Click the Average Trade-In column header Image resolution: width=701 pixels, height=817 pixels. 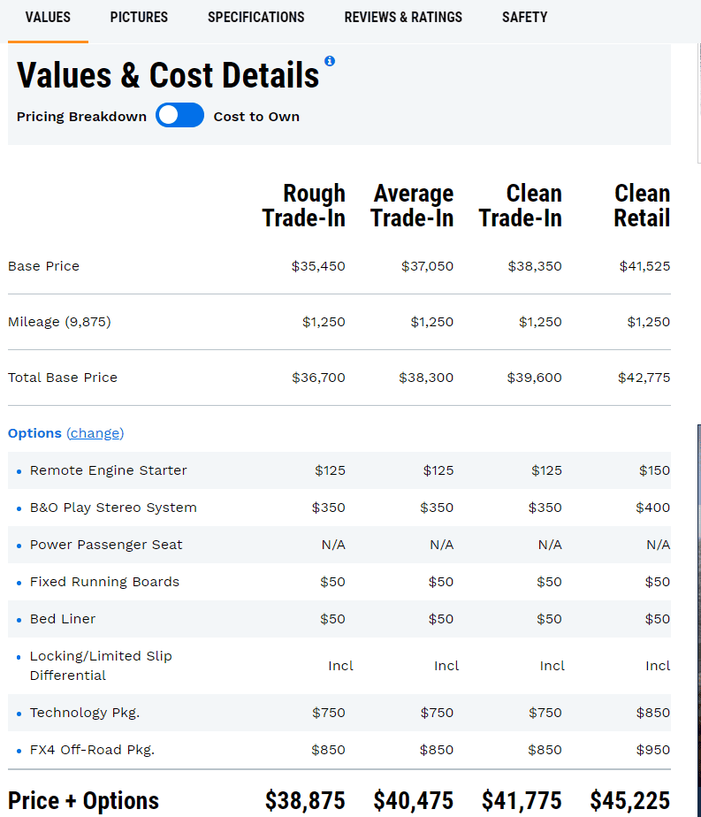[x=412, y=206]
